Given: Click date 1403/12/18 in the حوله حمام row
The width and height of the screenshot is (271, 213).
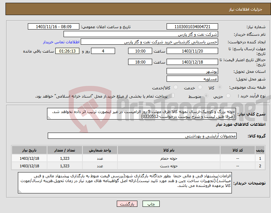Looking at the screenshot, I should click(30, 158).
